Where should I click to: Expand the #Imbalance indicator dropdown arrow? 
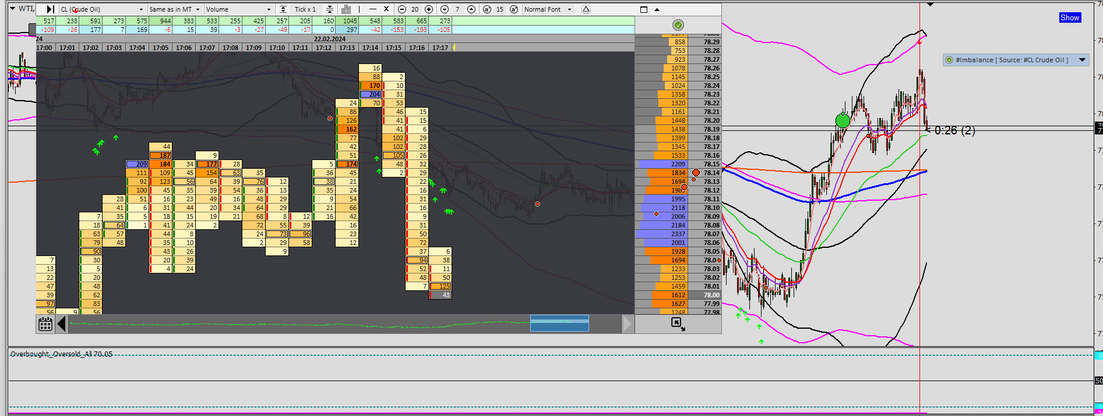point(1082,60)
